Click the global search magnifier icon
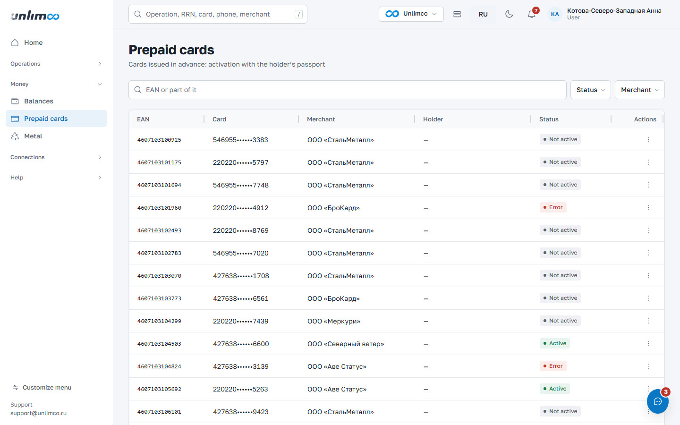The image size is (680, 425). click(138, 14)
